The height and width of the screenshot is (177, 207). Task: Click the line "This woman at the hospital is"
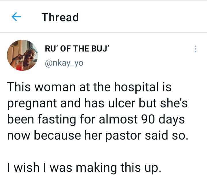89,87
